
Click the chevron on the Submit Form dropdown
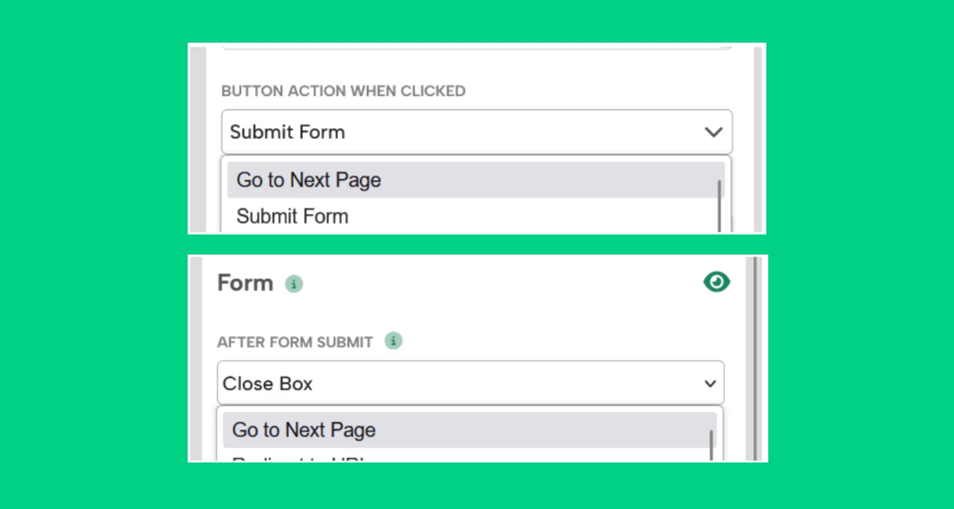(714, 132)
